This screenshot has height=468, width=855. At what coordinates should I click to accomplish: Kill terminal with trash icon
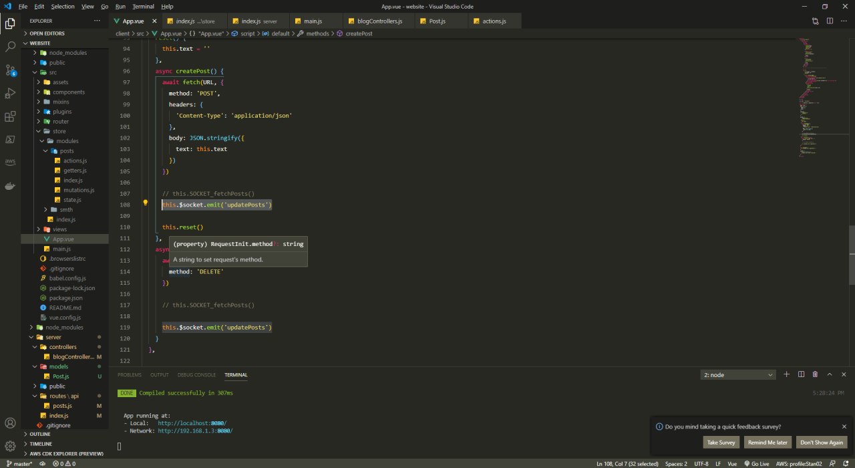pos(815,374)
